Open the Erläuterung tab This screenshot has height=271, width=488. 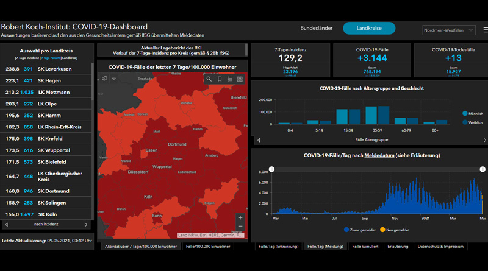[398, 247]
